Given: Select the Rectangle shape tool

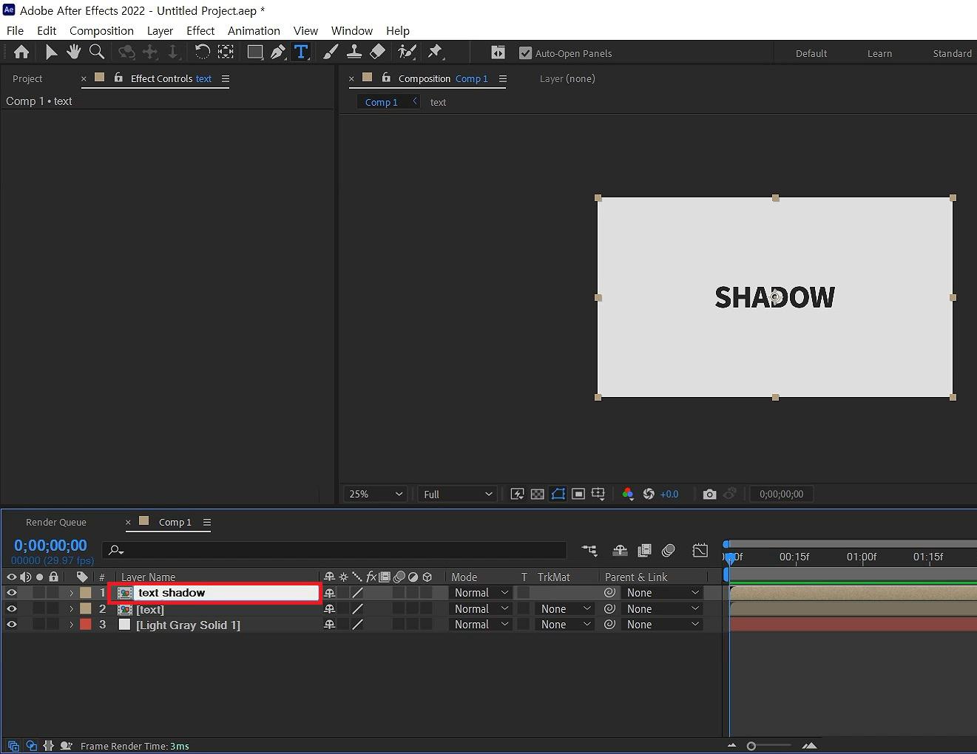Looking at the screenshot, I should click(254, 52).
